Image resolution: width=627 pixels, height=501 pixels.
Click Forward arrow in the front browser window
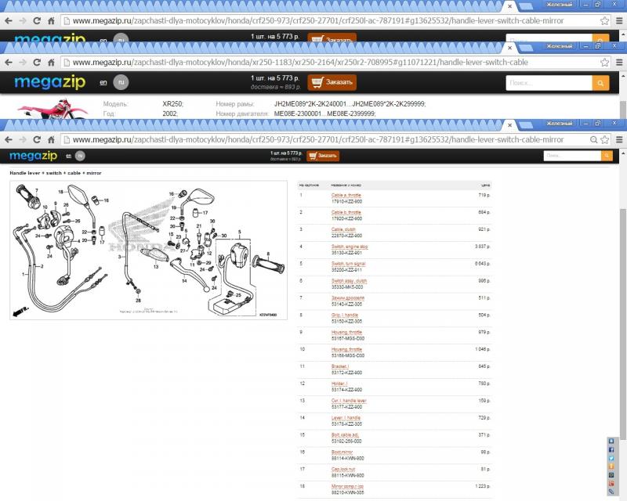[x=23, y=139]
